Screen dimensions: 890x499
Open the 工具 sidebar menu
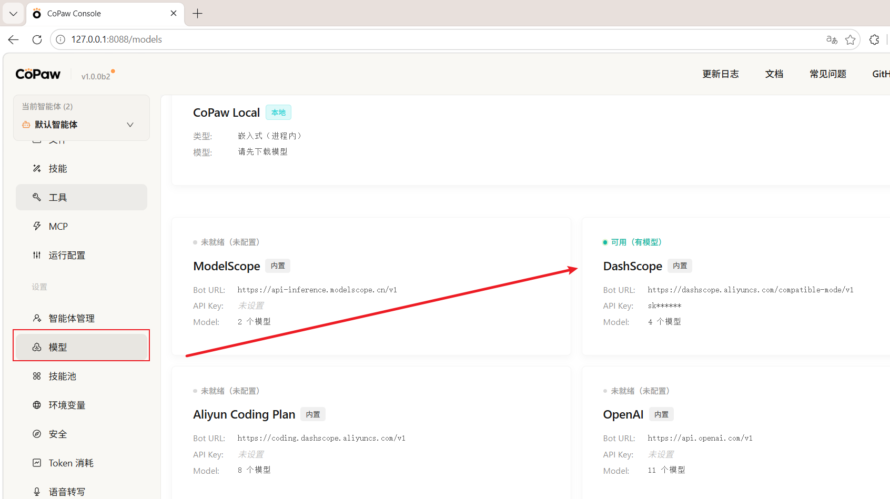(82, 197)
